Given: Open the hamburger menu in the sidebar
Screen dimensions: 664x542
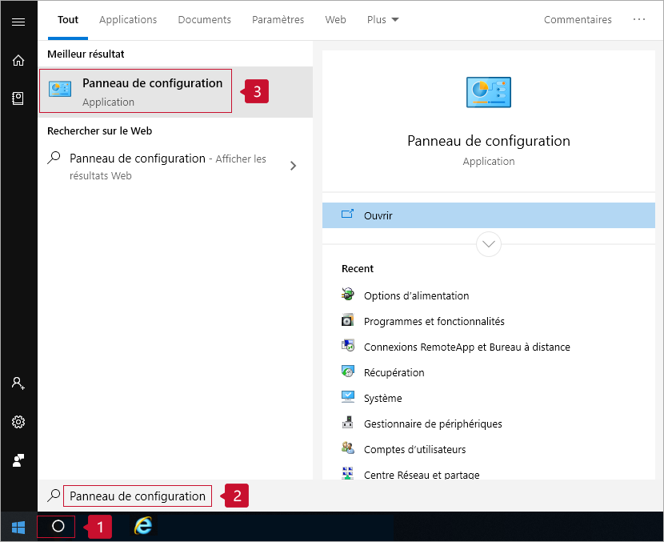Looking at the screenshot, I should 18,22.
